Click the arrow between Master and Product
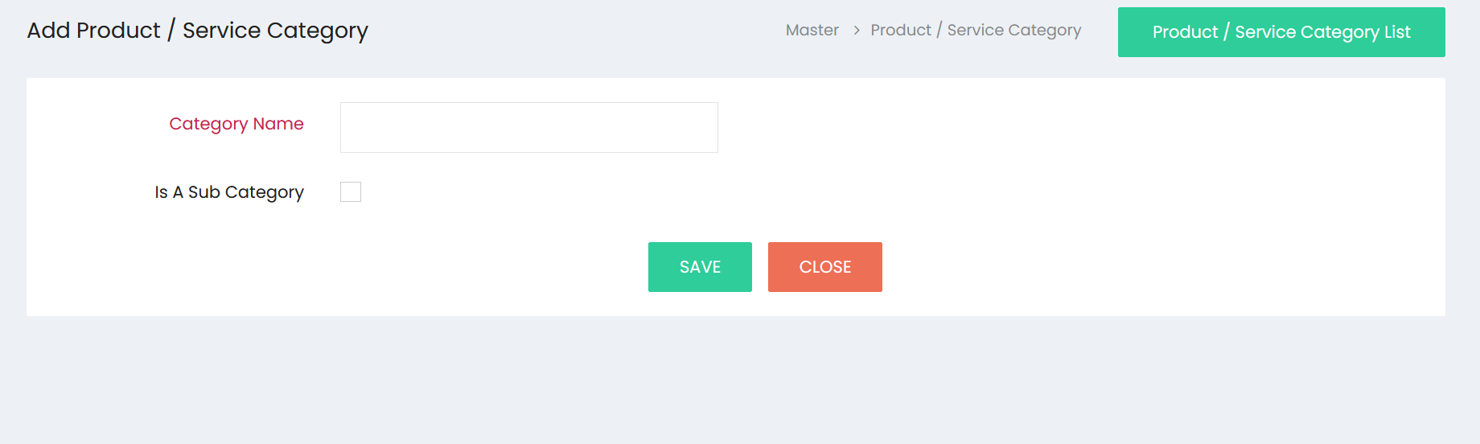Screen dimensions: 1480x444 pos(857,31)
